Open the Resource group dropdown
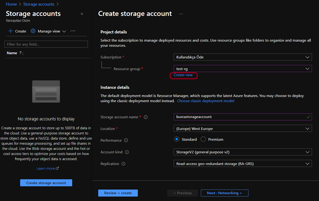 click(x=242, y=69)
